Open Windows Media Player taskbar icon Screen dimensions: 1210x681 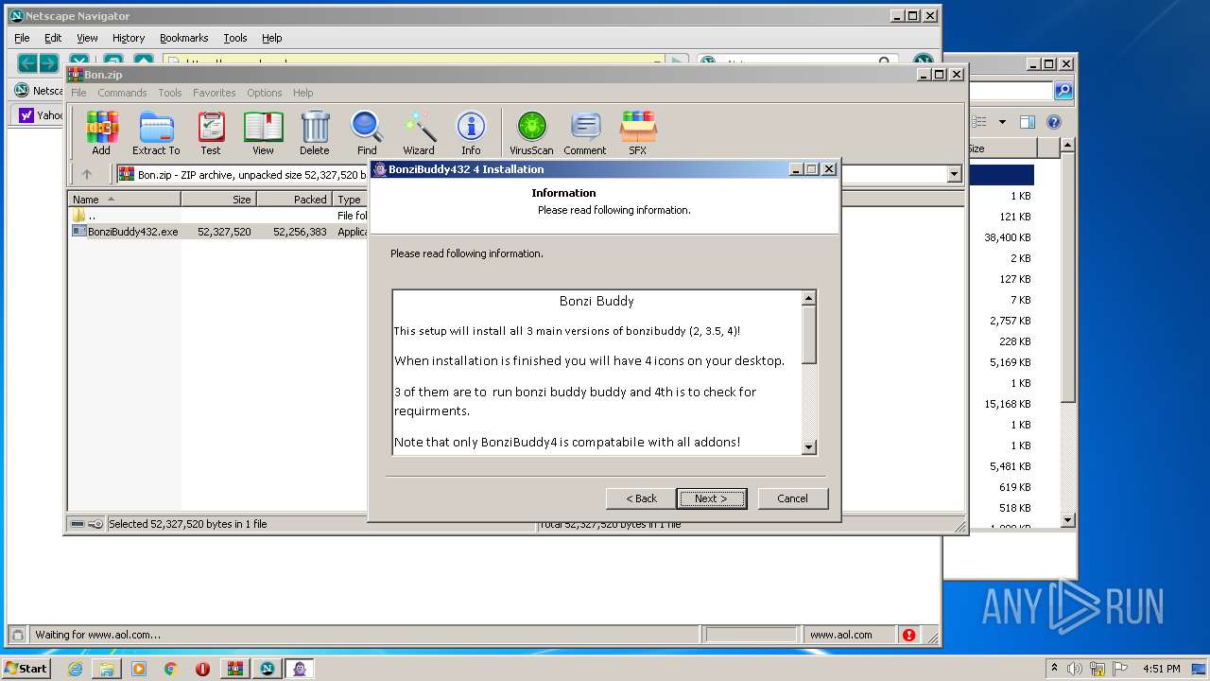click(139, 669)
